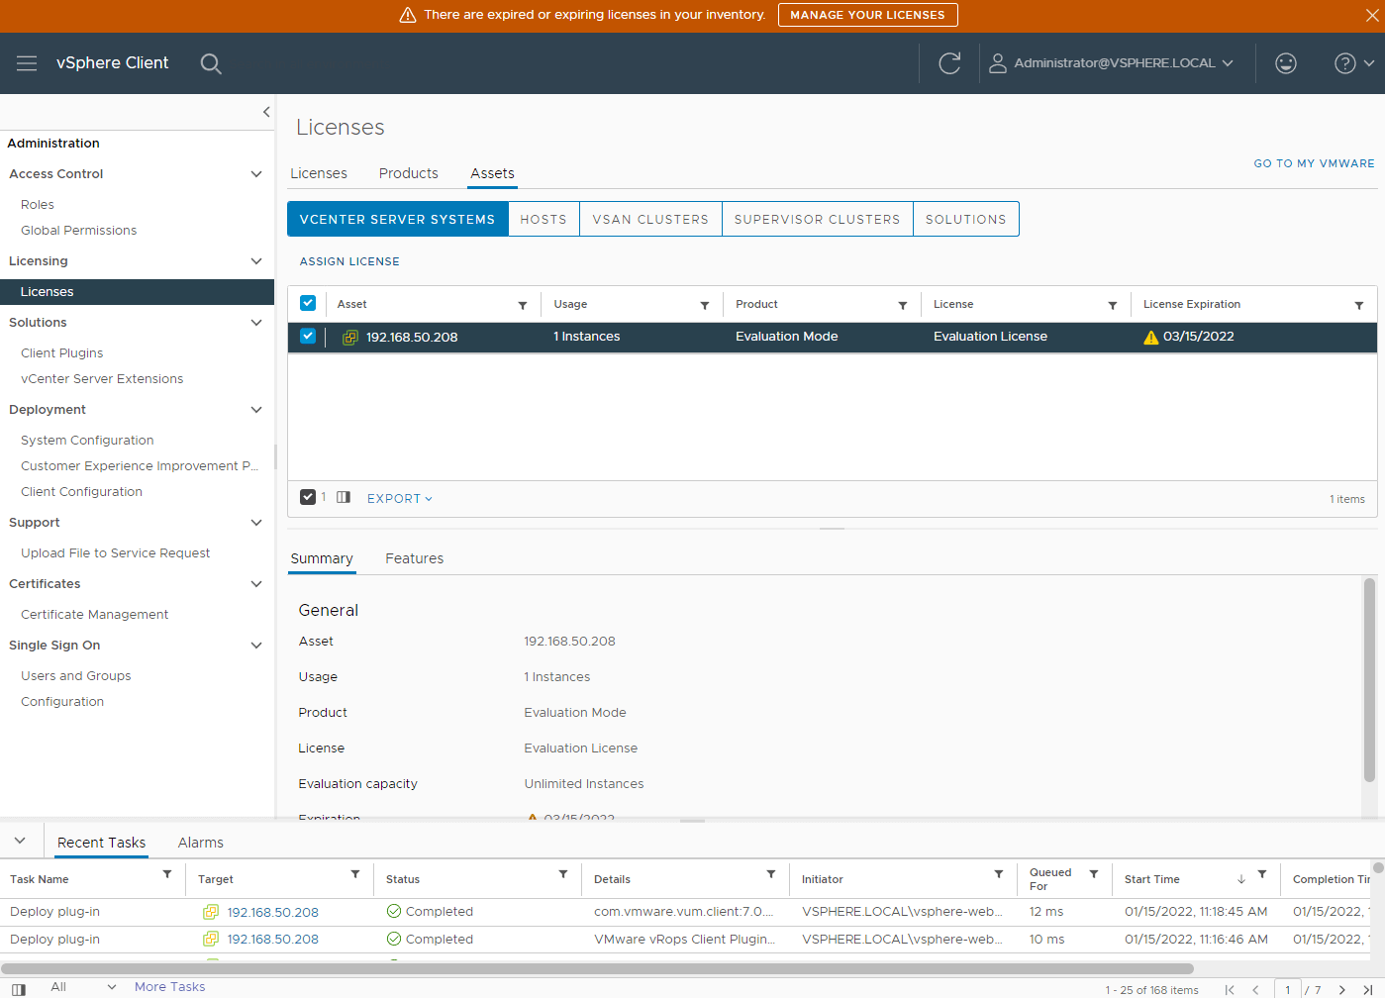This screenshot has height=998, width=1385.
Task: Click the selected-count checkbox in table footer
Action: (308, 497)
